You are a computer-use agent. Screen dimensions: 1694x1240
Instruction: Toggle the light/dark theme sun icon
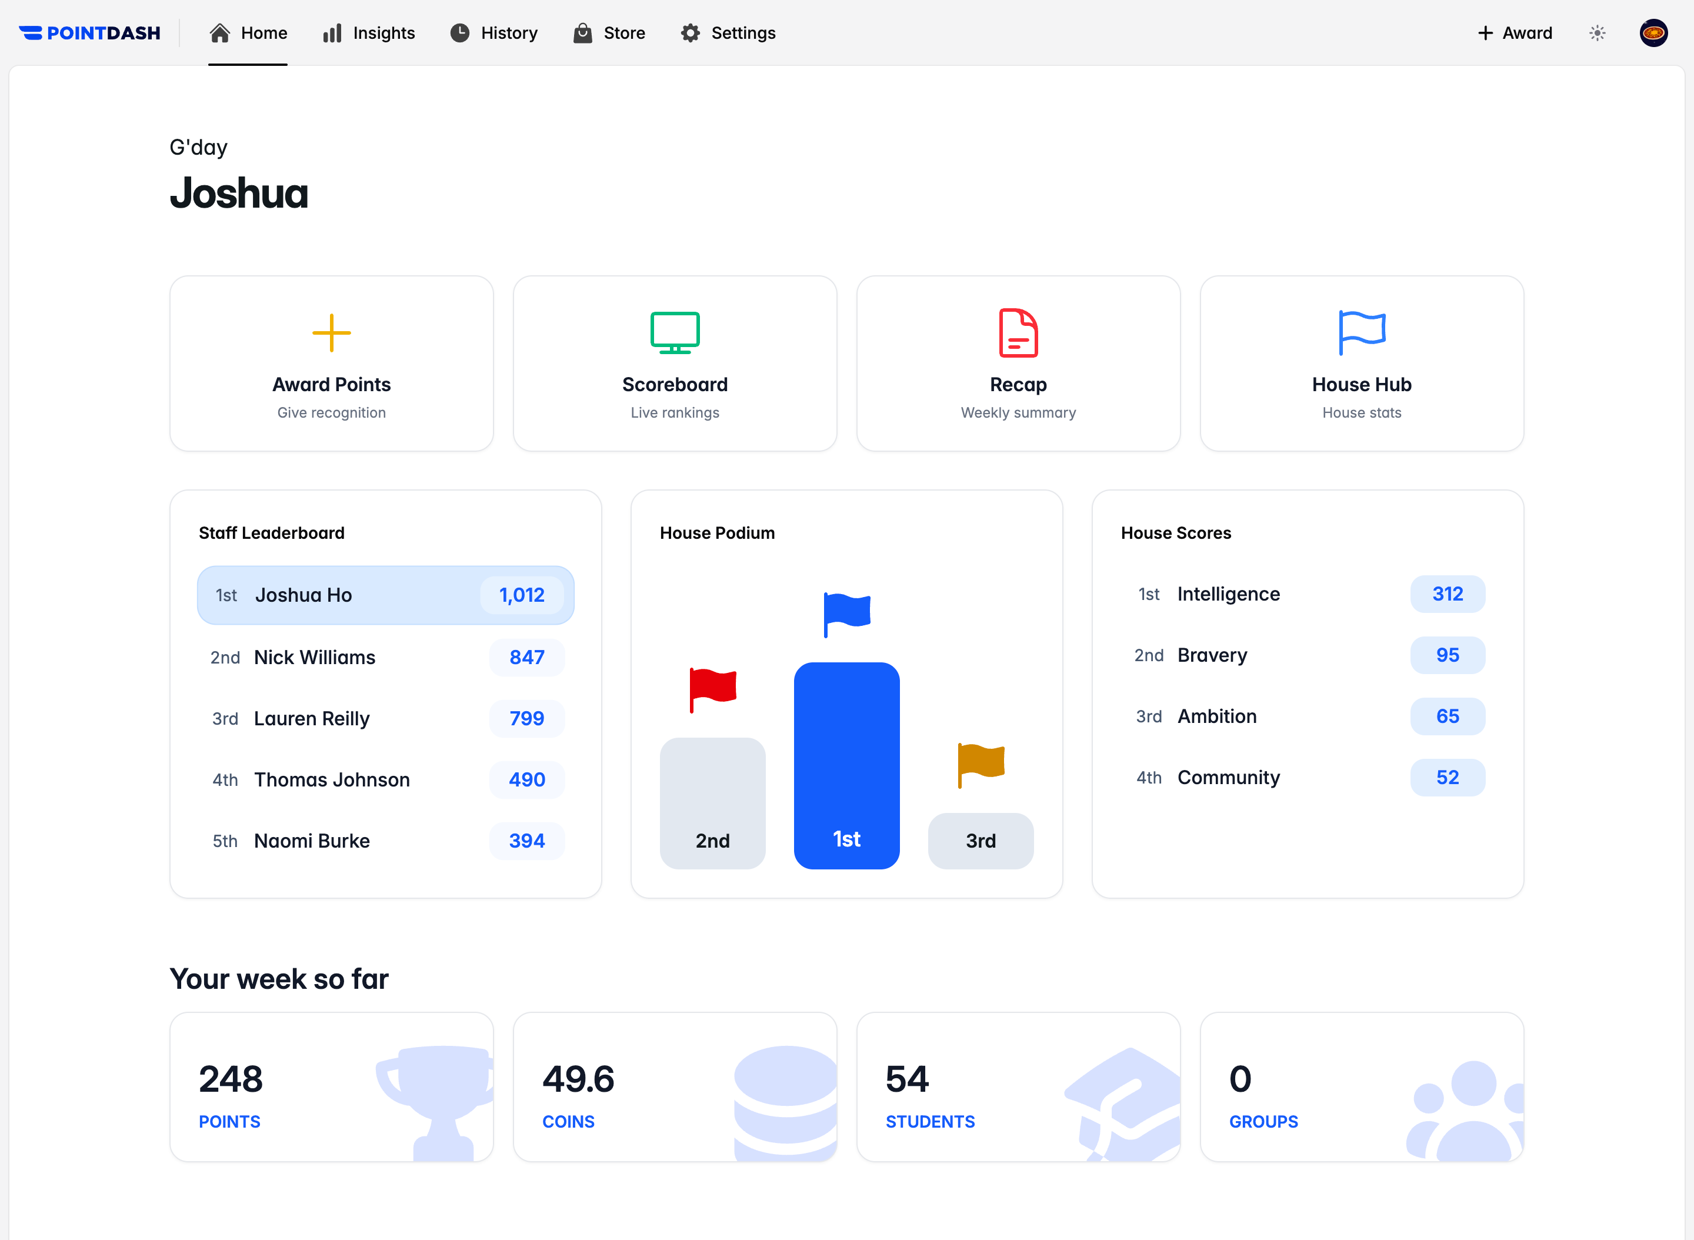click(1596, 33)
